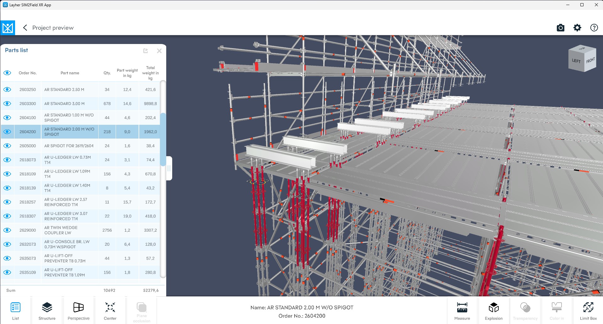603x324 pixels.
Task: Sort by Part name column header
Action: [x=70, y=73]
